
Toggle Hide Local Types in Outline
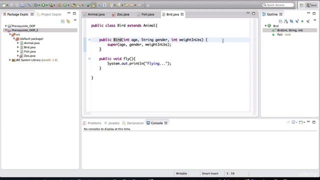[308, 21]
